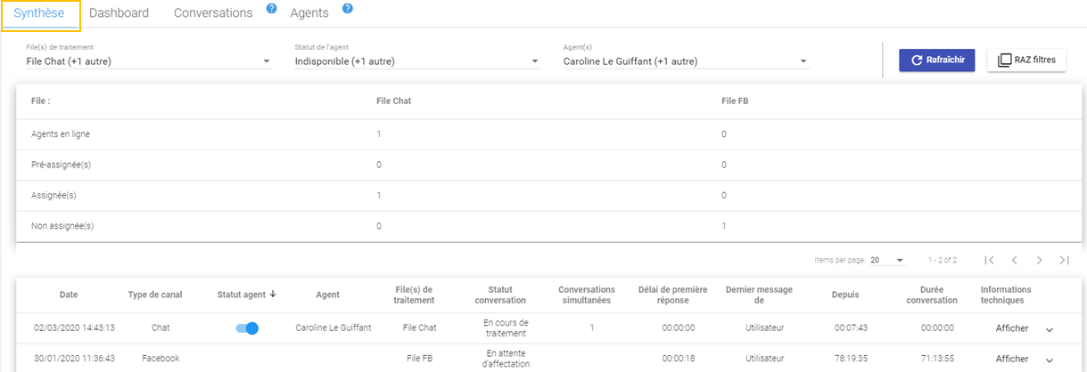Go to the first page of results
This screenshot has width=1087, height=372.
[989, 260]
